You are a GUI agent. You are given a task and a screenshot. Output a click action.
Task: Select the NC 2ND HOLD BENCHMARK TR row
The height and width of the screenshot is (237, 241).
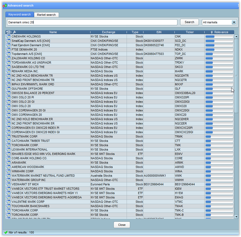120,76
